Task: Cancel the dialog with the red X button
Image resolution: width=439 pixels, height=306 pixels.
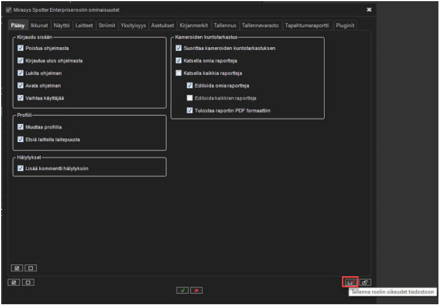Action: pos(197,290)
